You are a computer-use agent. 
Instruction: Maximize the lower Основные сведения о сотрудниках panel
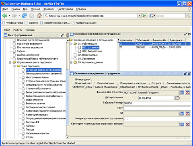pos(189,73)
